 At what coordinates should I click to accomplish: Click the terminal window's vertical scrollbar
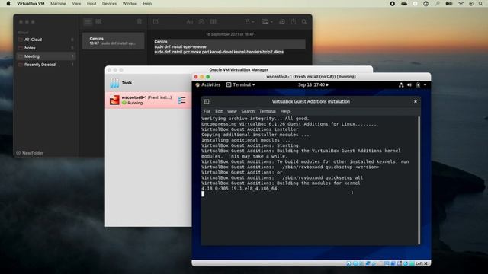419,180
